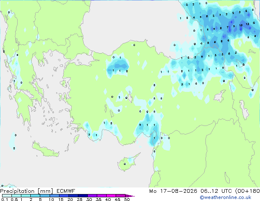This screenshot has height=201, width=260.
Task: Click the above-50 mm legend arrow tip
Action: tap(130, 196)
